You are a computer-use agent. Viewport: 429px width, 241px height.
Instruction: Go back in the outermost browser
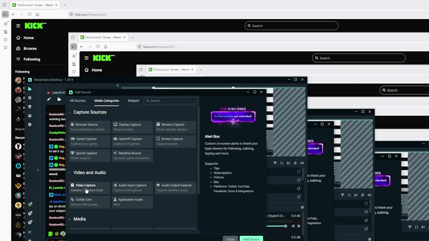[13, 14]
